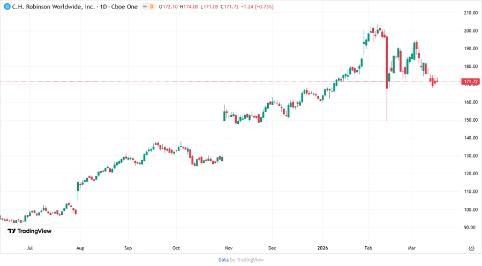Click the TradingView logo button

click(x=29, y=231)
